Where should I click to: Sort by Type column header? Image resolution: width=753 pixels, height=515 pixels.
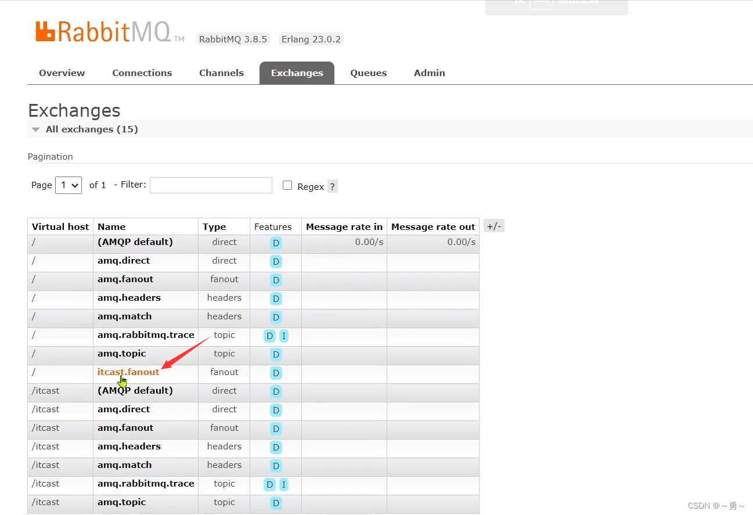(214, 226)
